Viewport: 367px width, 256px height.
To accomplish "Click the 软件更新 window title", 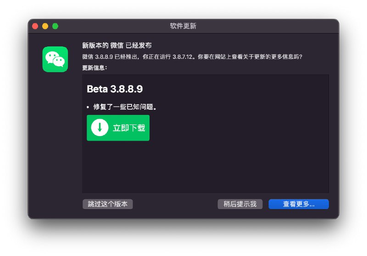I will [x=183, y=26].
